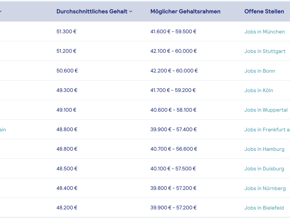Go to Jobs in Nürnberg
290x218 pixels.
coord(265,188)
